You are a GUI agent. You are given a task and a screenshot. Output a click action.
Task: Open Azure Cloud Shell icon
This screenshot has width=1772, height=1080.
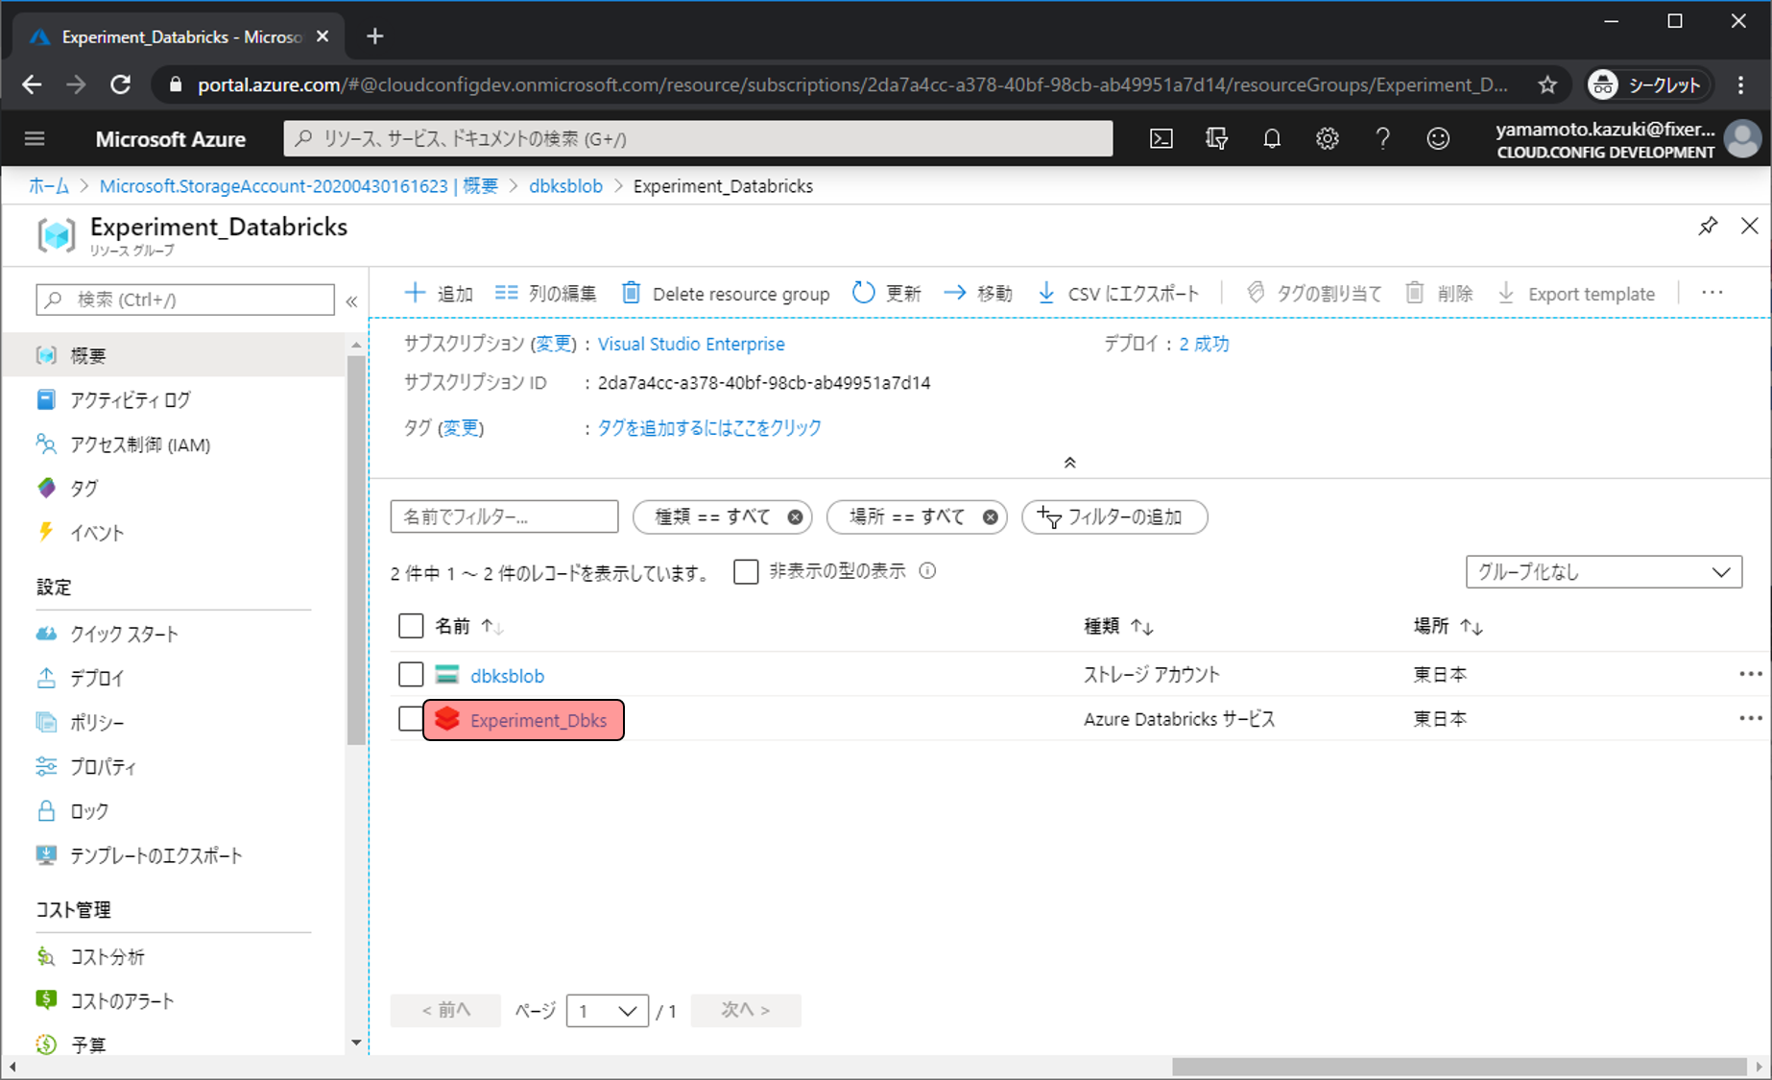click(x=1161, y=139)
